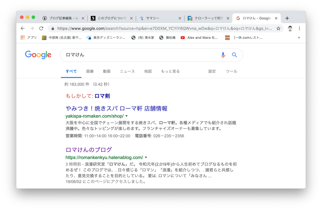Close the サマリー tab
The width and height of the screenshot is (322, 210).
(x=180, y=18)
